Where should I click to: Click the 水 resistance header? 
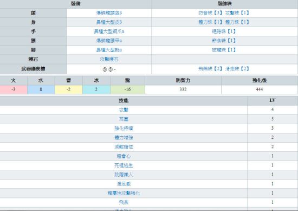41,80
